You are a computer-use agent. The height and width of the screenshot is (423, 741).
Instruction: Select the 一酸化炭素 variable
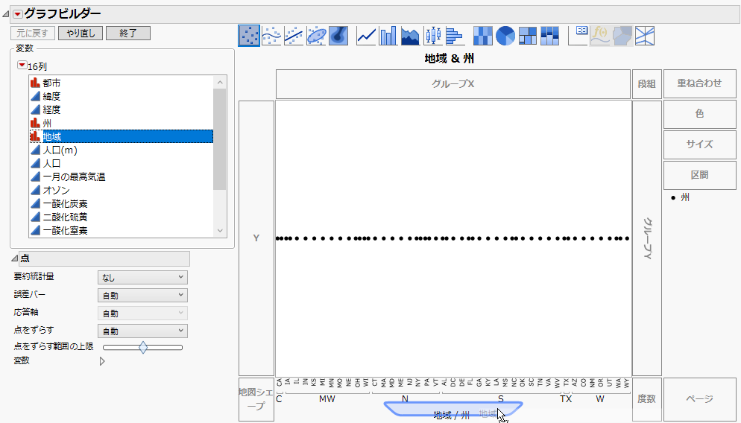point(65,204)
